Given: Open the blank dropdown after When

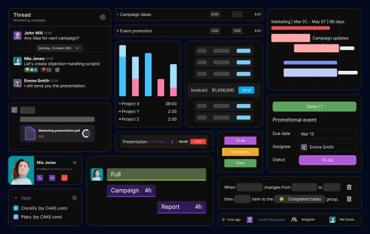Looking at the screenshot, I should 249,187.
